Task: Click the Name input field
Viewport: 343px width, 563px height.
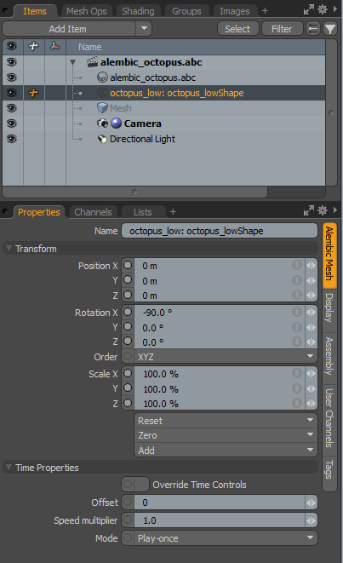Action: 220,231
